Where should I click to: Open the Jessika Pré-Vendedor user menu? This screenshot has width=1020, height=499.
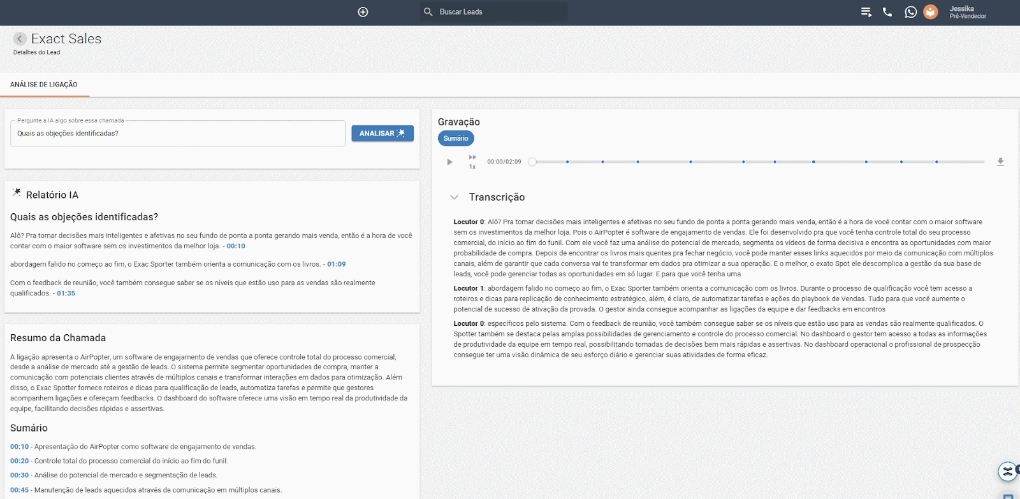[967, 12]
